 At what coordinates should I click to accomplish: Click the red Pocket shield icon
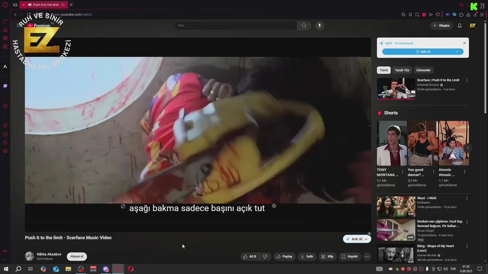[424, 14]
